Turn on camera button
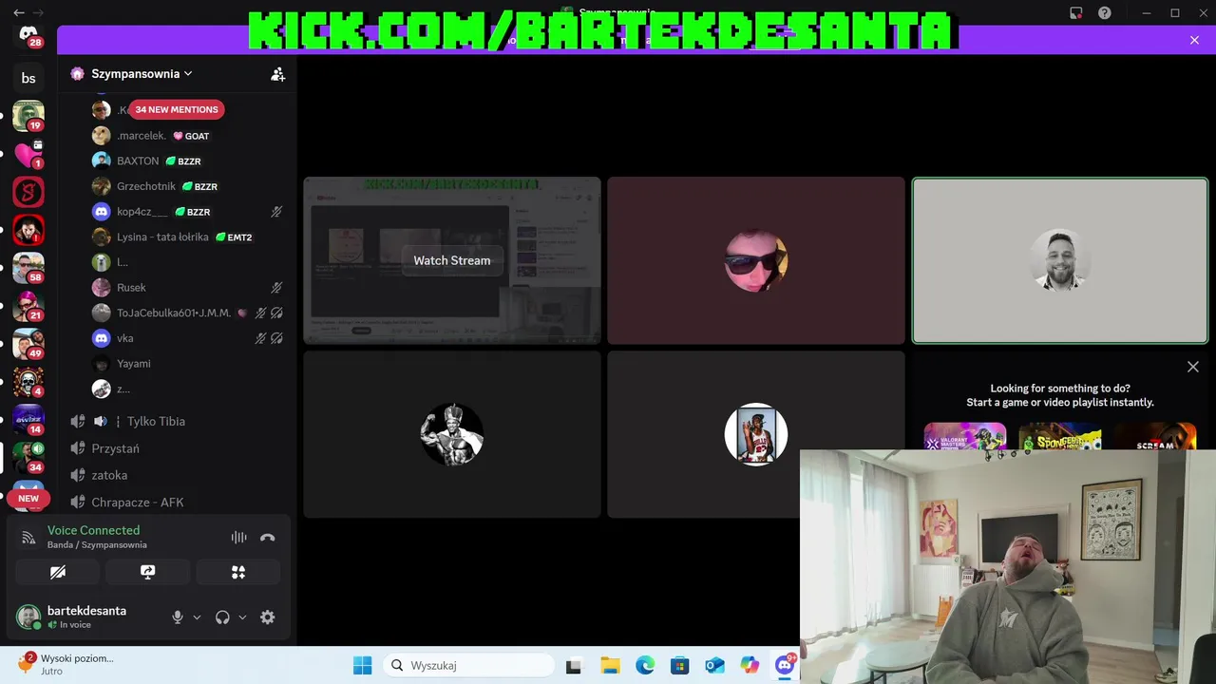The image size is (1216, 684). [x=58, y=572]
